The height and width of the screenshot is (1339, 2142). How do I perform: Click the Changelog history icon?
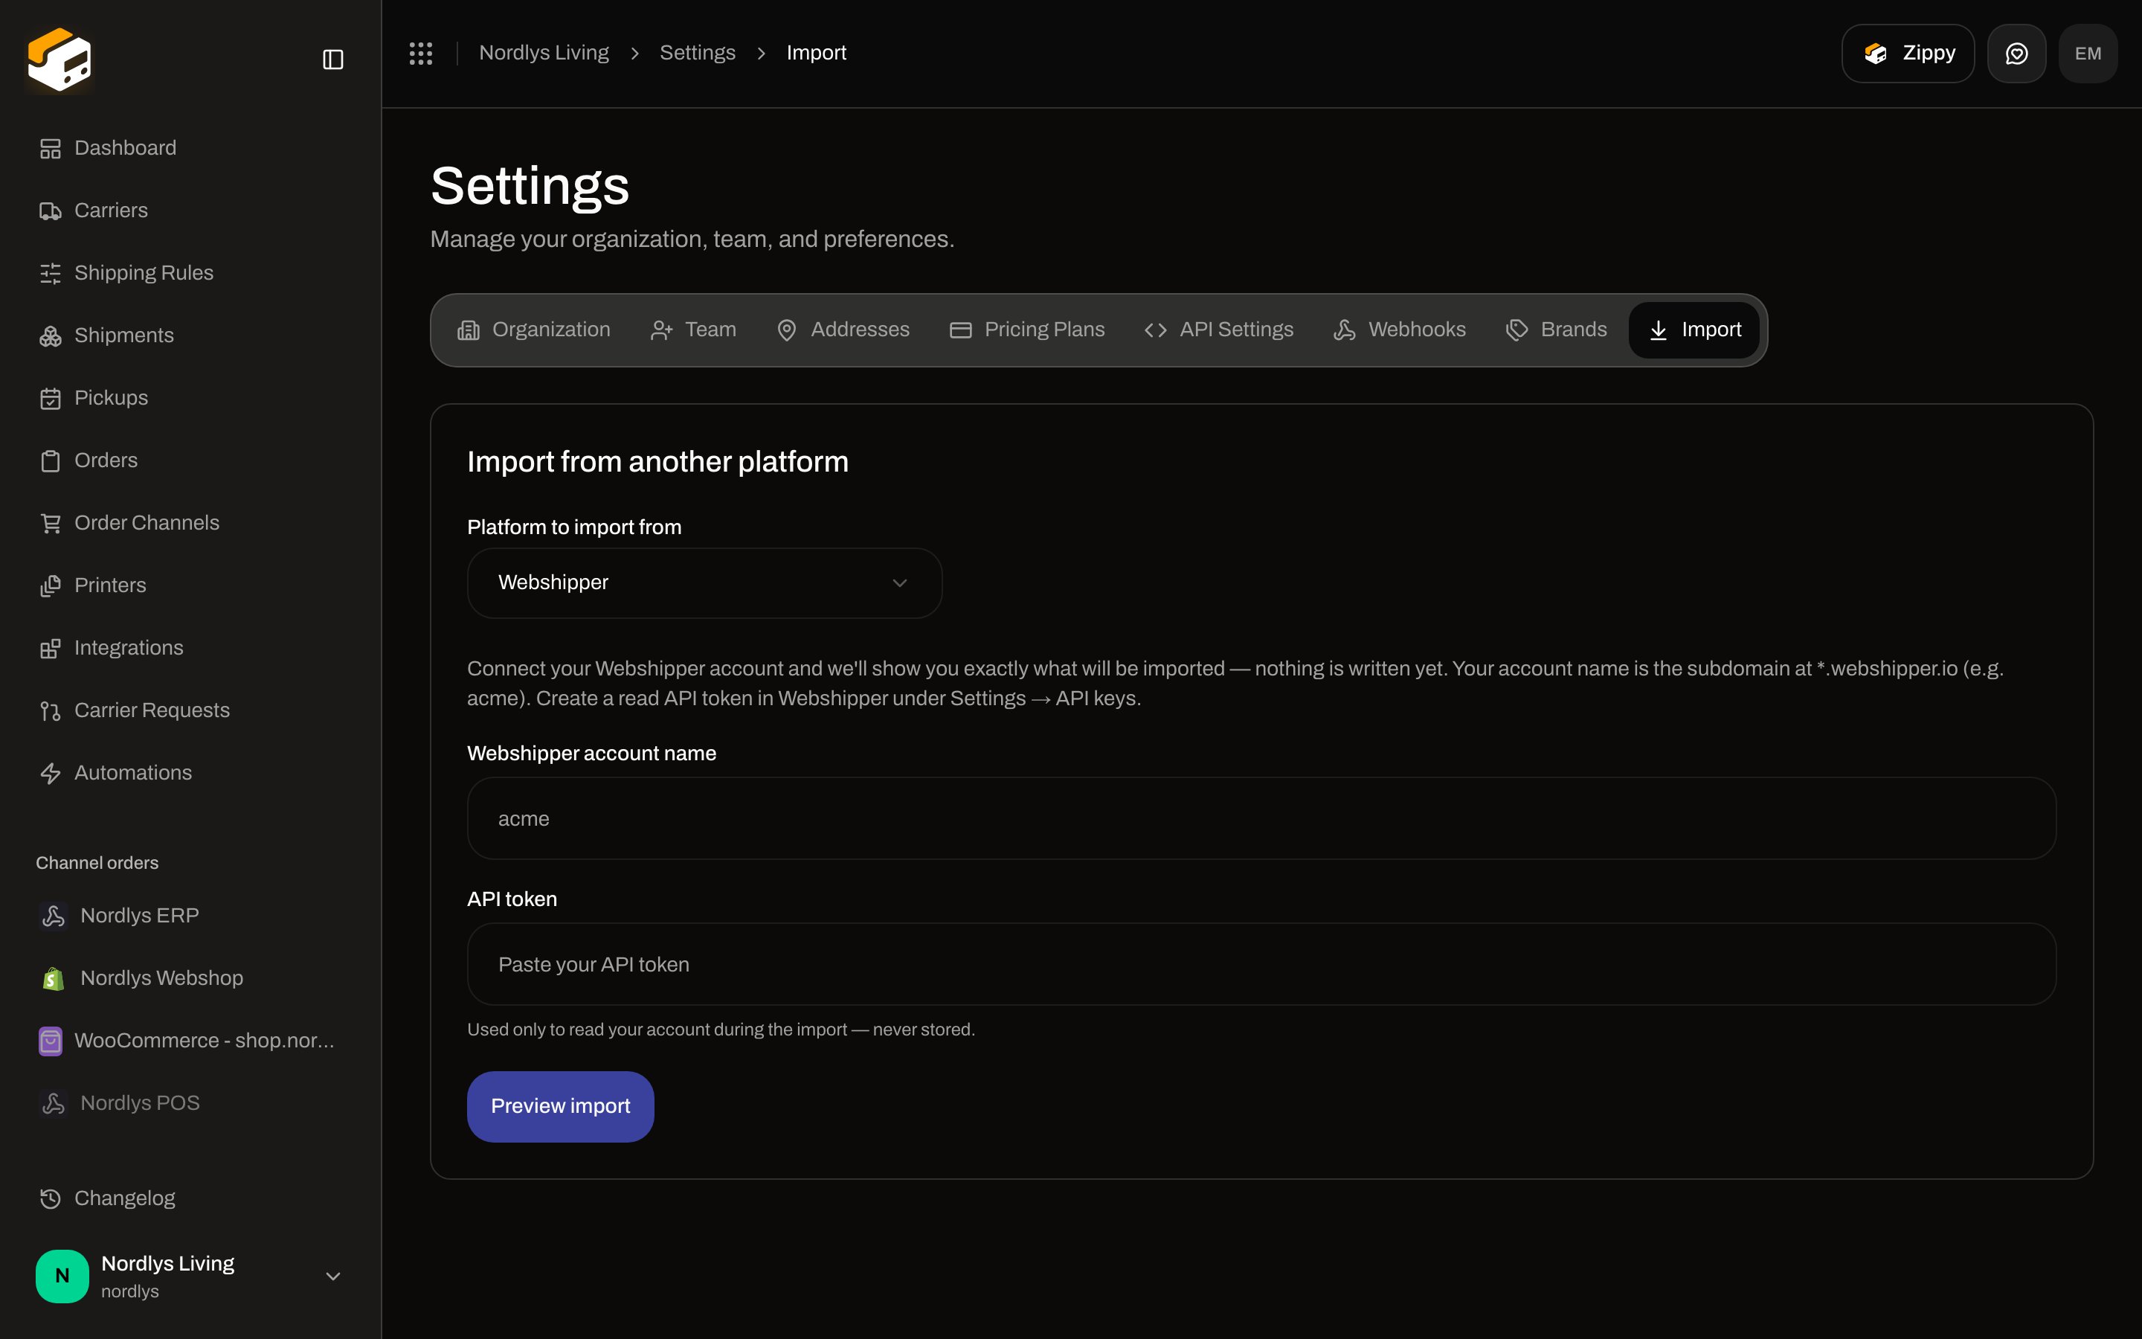(x=51, y=1198)
